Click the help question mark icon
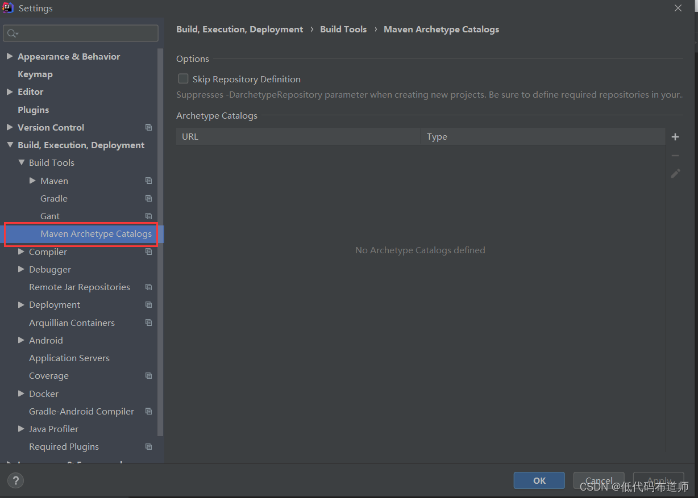The width and height of the screenshot is (698, 498). (15, 481)
